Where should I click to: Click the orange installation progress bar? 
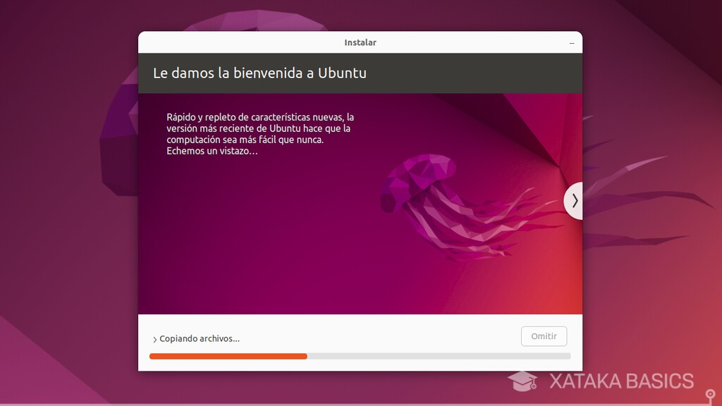[360, 356]
